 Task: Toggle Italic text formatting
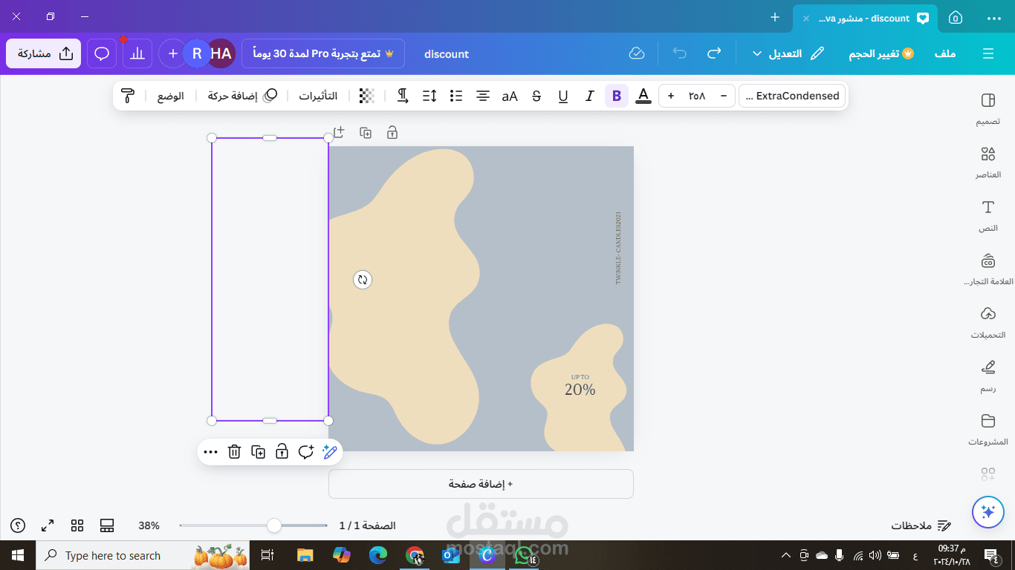(590, 96)
